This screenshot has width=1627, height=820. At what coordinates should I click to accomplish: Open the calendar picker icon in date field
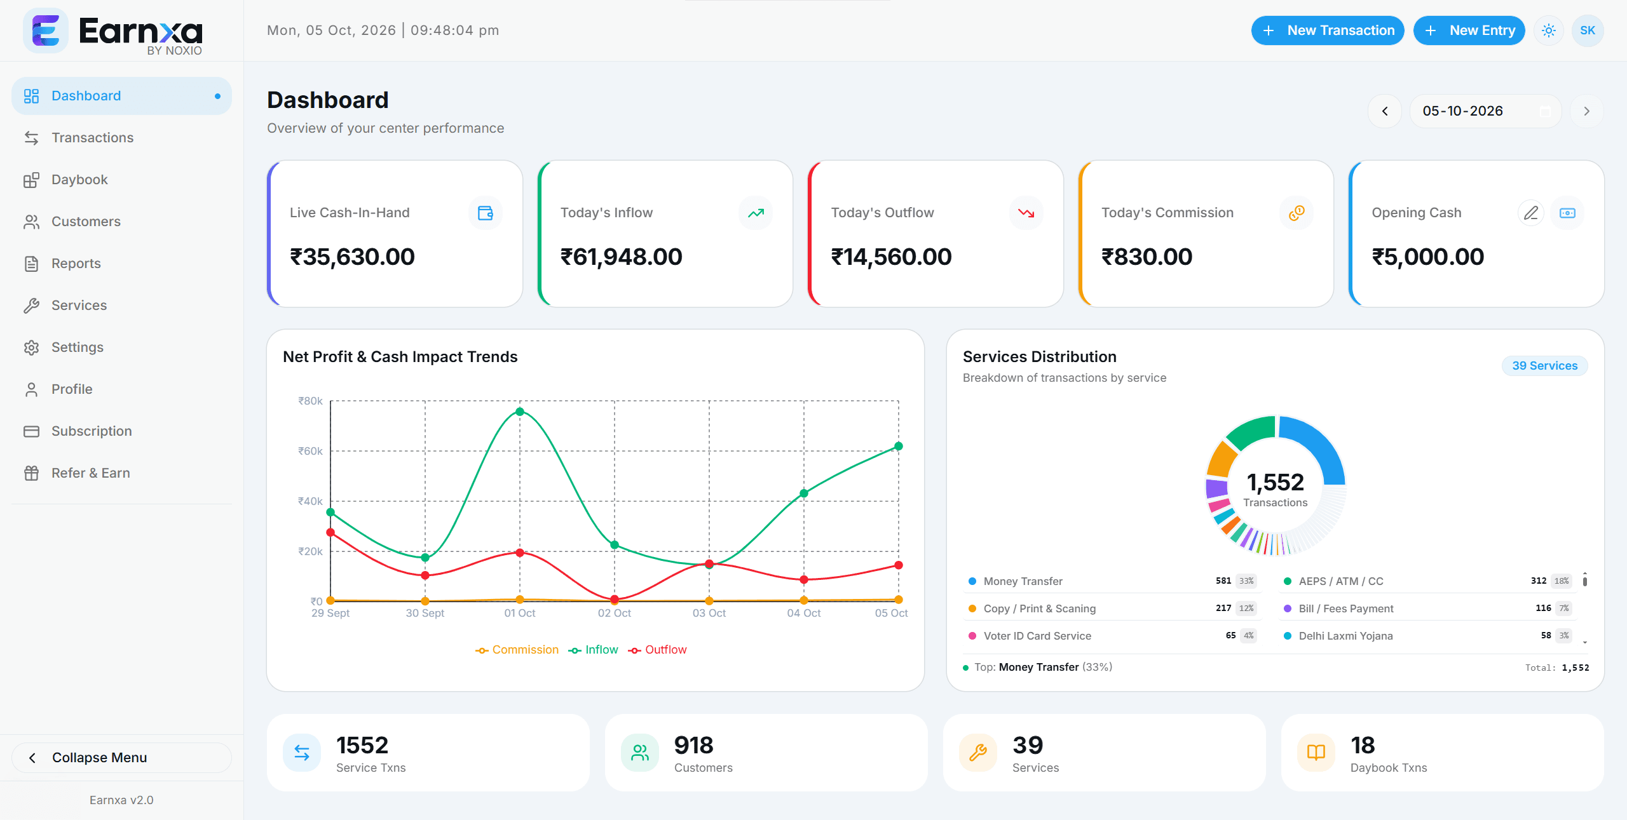(1545, 111)
